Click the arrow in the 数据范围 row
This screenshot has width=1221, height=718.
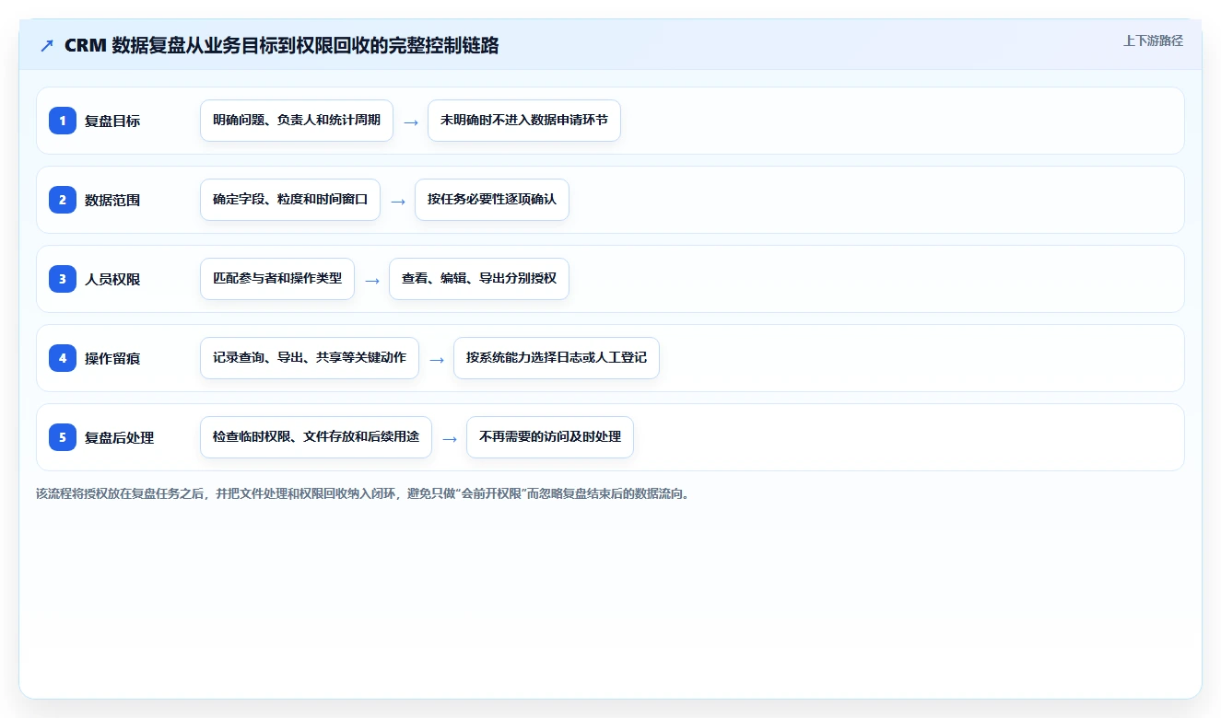pos(398,201)
